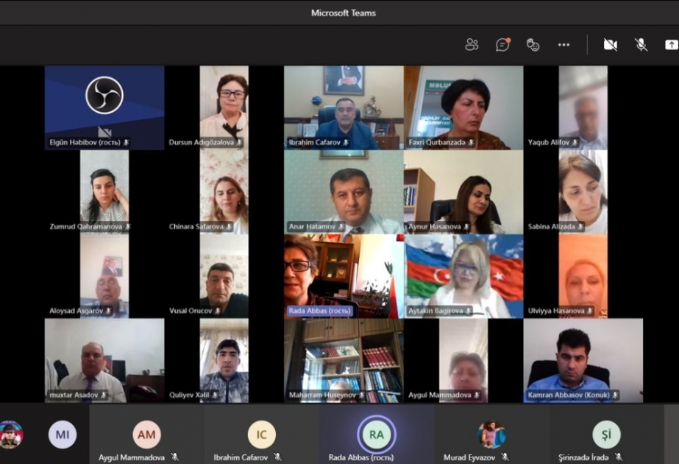Image resolution: width=679 pixels, height=464 pixels.
Task: Select Elgün Həbibov's video tile with OBS logo
Action: click(104, 108)
